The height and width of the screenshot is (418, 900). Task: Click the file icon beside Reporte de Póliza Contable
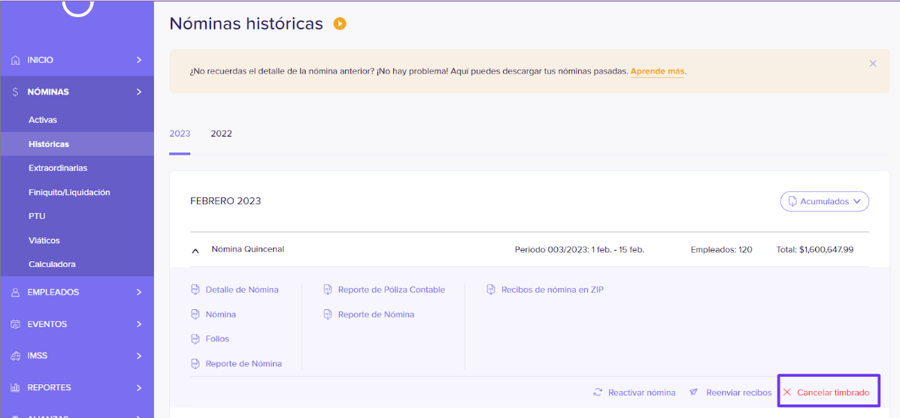coord(328,290)
